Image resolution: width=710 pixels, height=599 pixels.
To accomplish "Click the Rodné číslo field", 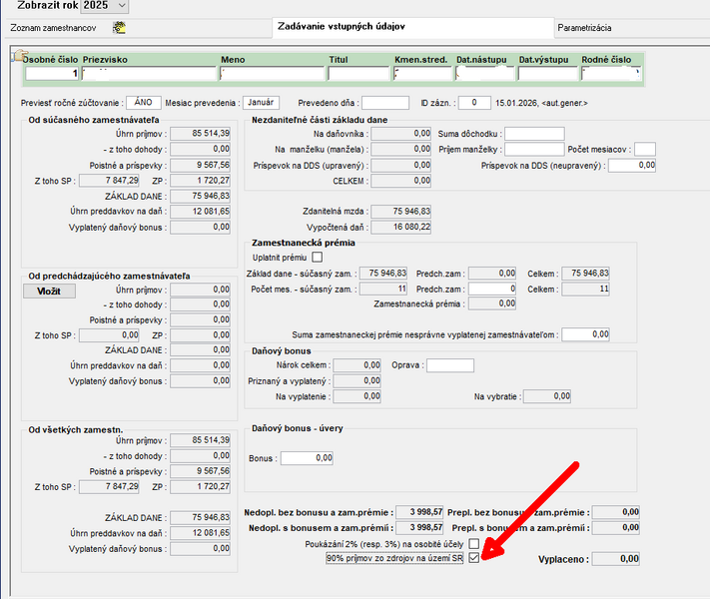I will (x=611, y=73).
